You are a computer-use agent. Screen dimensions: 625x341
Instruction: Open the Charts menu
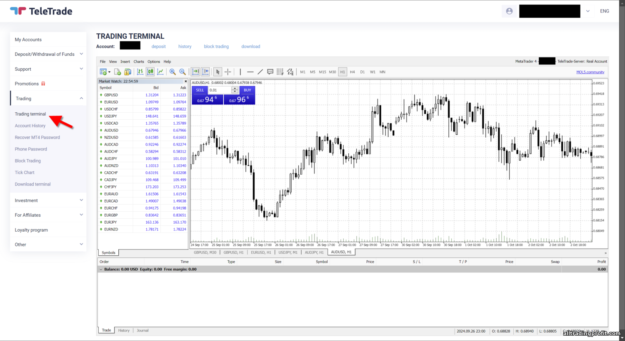[x=139, y=62]
